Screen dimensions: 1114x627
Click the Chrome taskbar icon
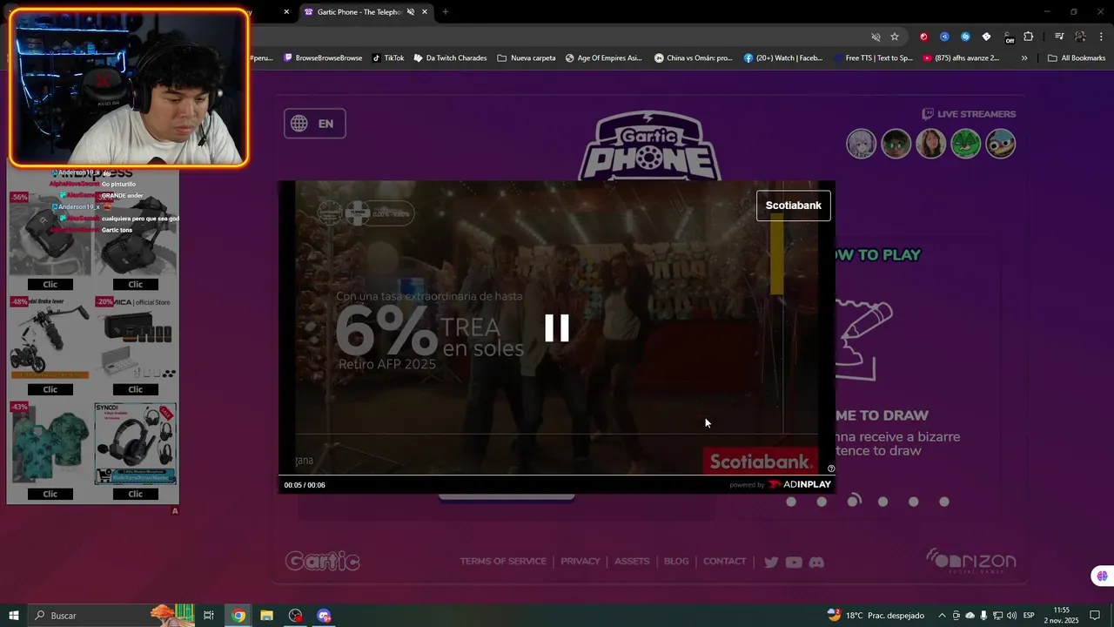pos(238,616)
